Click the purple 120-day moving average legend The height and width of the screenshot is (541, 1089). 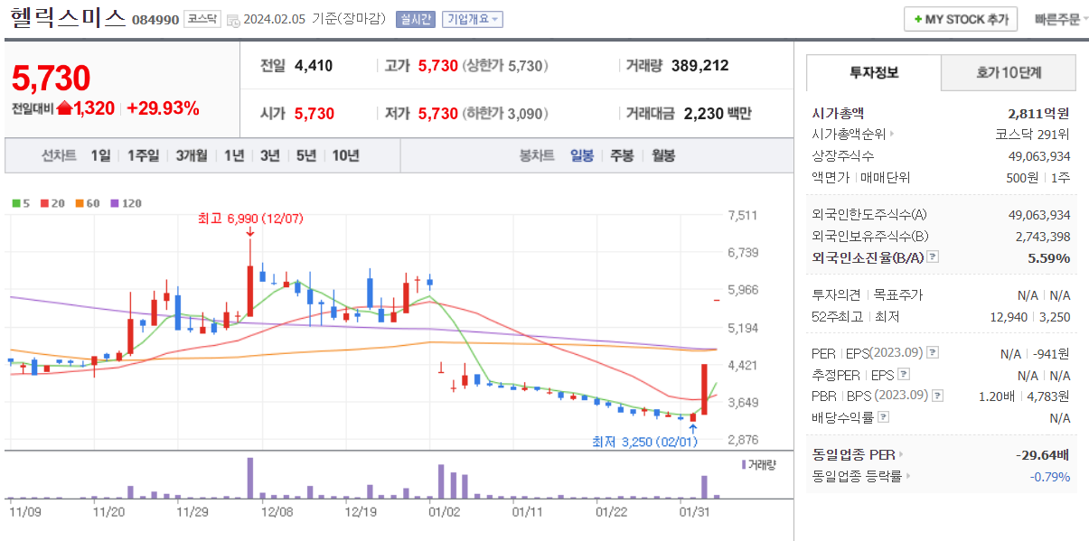(126, 203)
